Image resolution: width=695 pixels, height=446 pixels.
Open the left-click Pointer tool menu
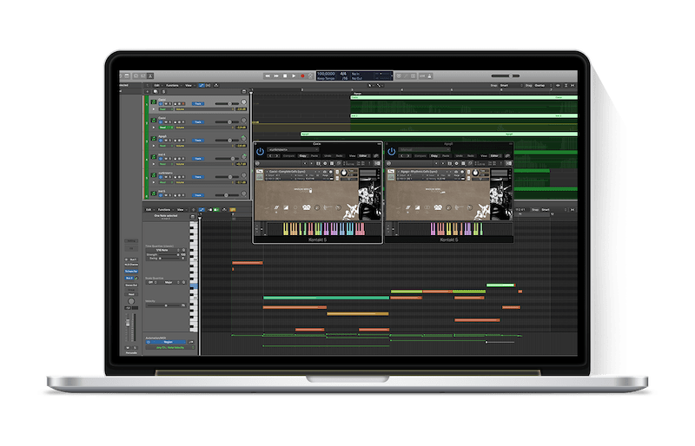(371, 86)
